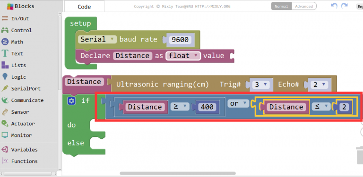The width and height of the screenshot is (363, 177).
Task: Click the 9600 baud rate field
Action: click(x=180, y=40)
